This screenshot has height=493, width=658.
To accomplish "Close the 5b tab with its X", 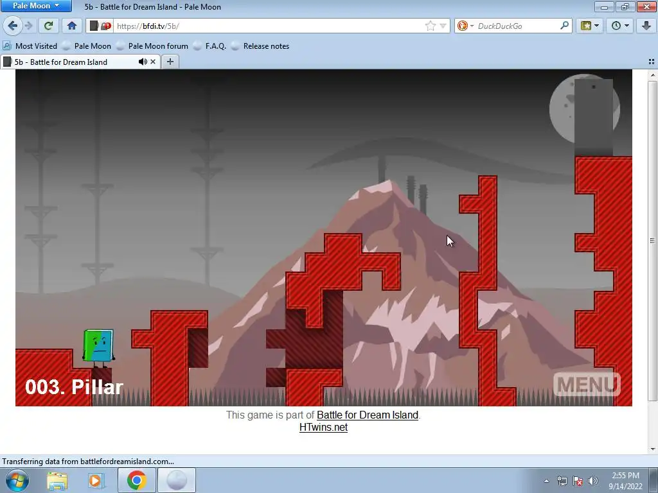I will click(x=153, y=62).
